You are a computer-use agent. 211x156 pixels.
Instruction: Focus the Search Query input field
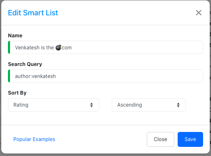coord(105,76)
